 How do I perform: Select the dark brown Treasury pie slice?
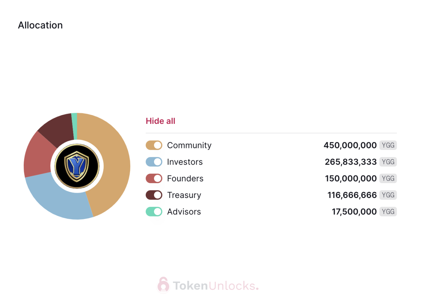pos(58,128)
